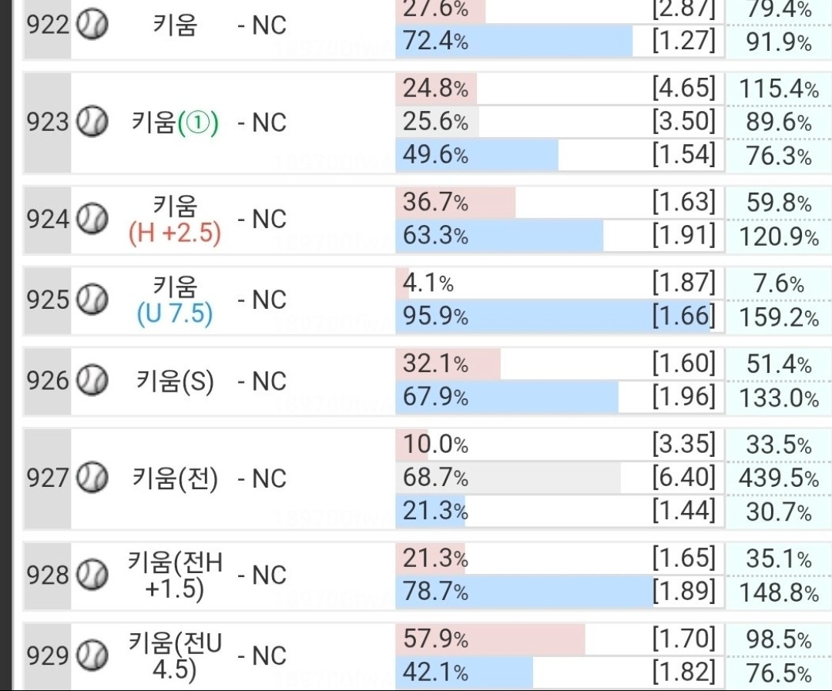Viewport: 832px width, 691px height.
Task: Click the baseball icon for game 926
Action: point(92,380)
